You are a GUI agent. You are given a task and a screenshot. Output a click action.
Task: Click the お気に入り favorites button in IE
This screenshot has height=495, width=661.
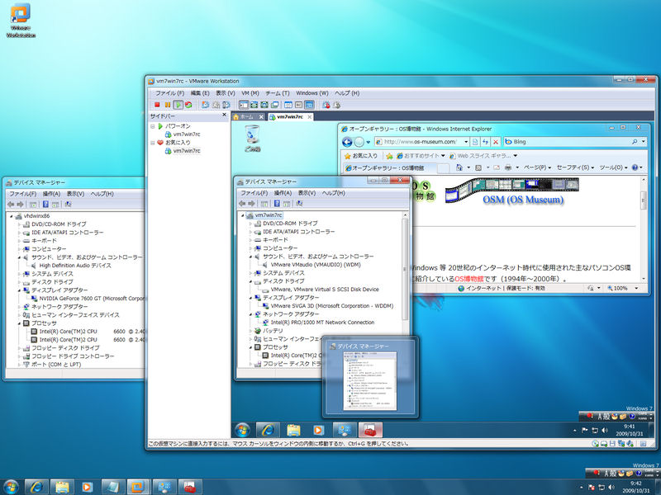[x=361, y=156]
